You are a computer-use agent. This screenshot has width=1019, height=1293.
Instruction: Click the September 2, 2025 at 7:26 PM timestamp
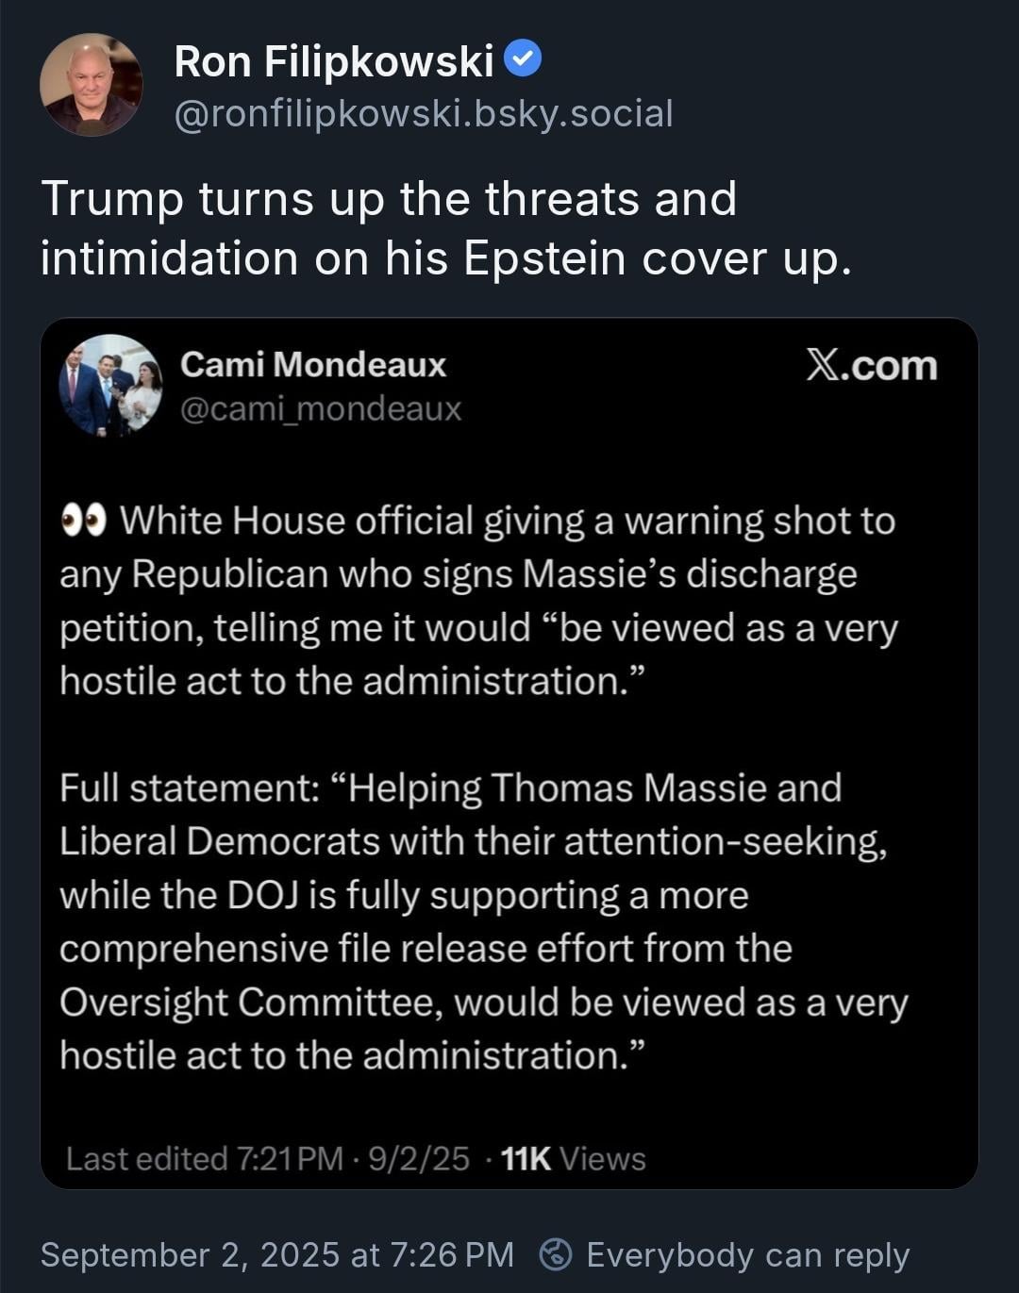click(277, 1254)
